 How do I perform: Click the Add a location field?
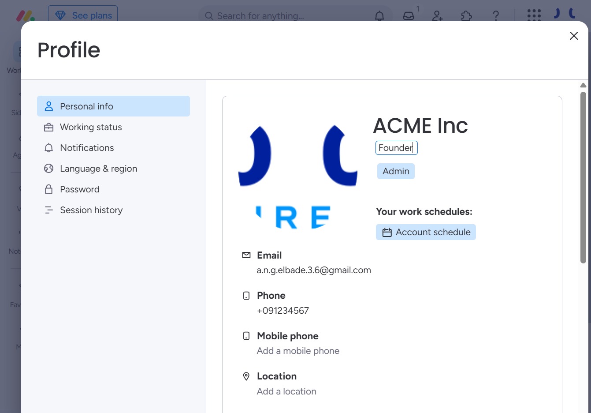(x=286, y=391)
